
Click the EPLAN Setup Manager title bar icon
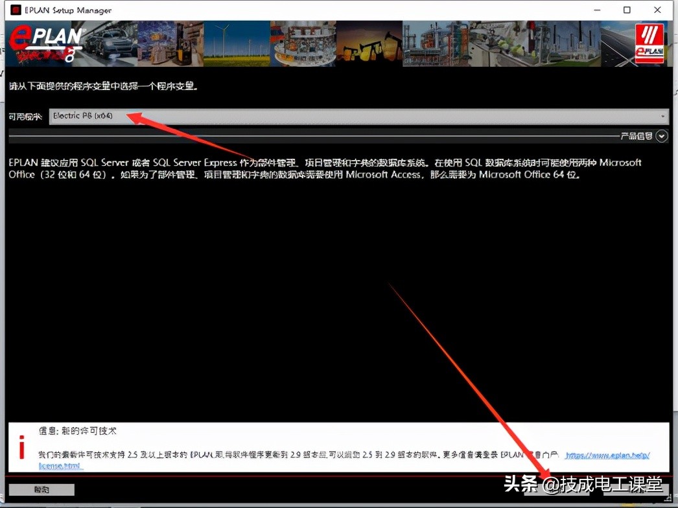(16, 10)
